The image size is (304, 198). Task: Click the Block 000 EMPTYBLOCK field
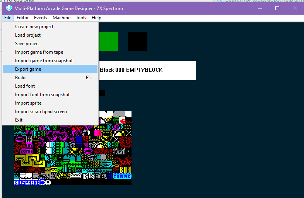pos(147,71)
